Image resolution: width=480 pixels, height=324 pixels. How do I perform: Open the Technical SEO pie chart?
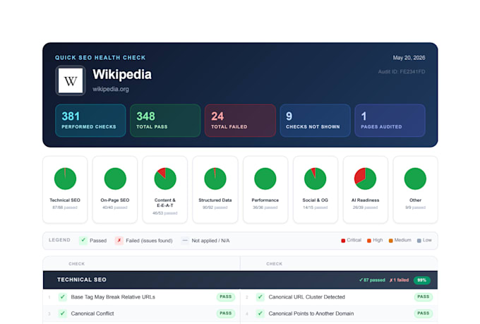coord(65,179)
